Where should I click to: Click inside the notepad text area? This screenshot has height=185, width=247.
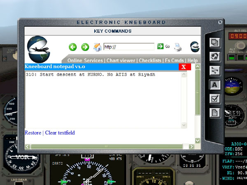click(103, 100)
